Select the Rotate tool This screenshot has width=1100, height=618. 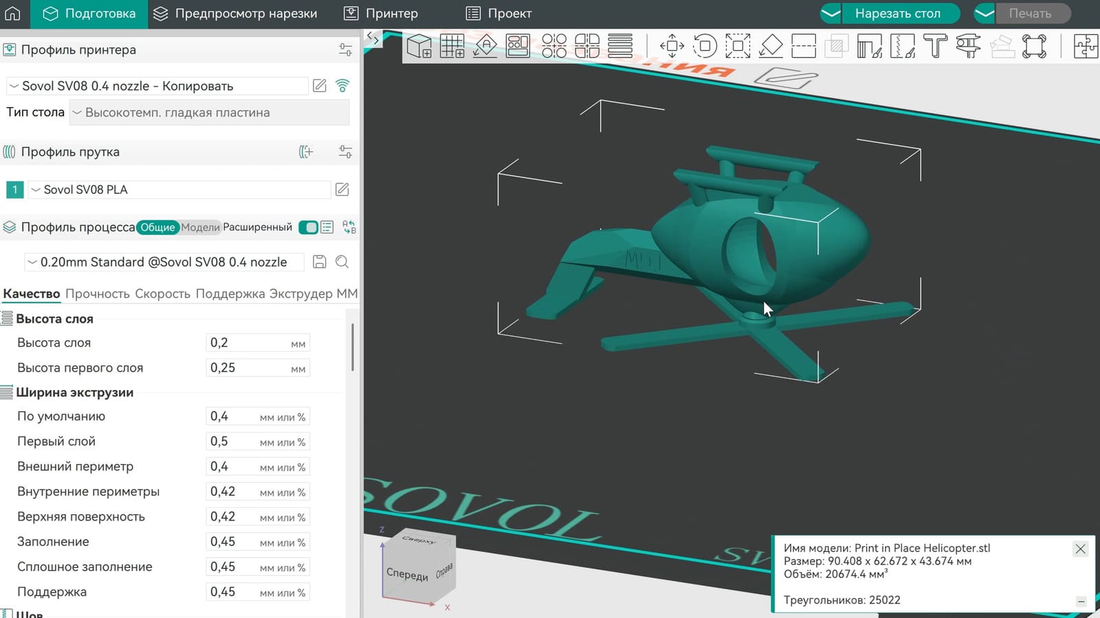coord(705,46)
